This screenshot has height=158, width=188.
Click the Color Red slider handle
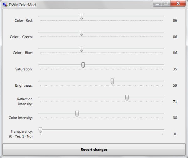(x=81, y=17)
